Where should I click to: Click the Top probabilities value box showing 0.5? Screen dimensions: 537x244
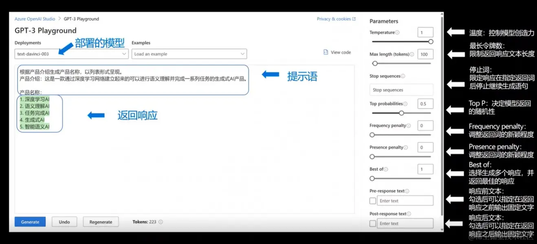425,104
